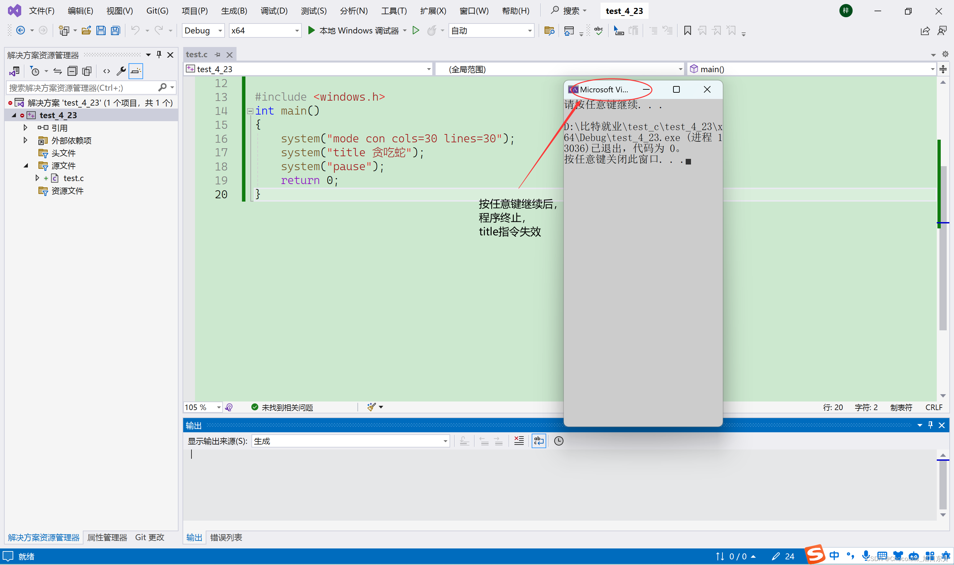954x565 pixels.
Task: Click the Properties wrench icon
Action: tap(121, 71)
